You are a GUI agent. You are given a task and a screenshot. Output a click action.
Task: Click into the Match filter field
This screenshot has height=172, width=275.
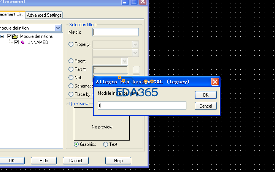pos(116,32)
